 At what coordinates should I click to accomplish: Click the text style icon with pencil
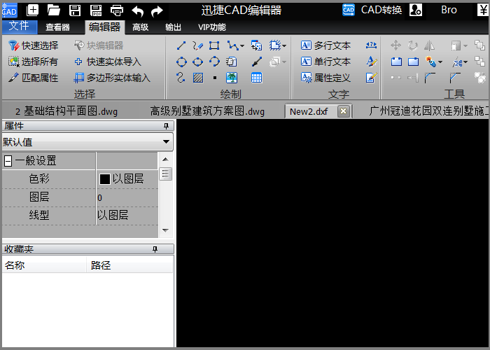point(371,62)
